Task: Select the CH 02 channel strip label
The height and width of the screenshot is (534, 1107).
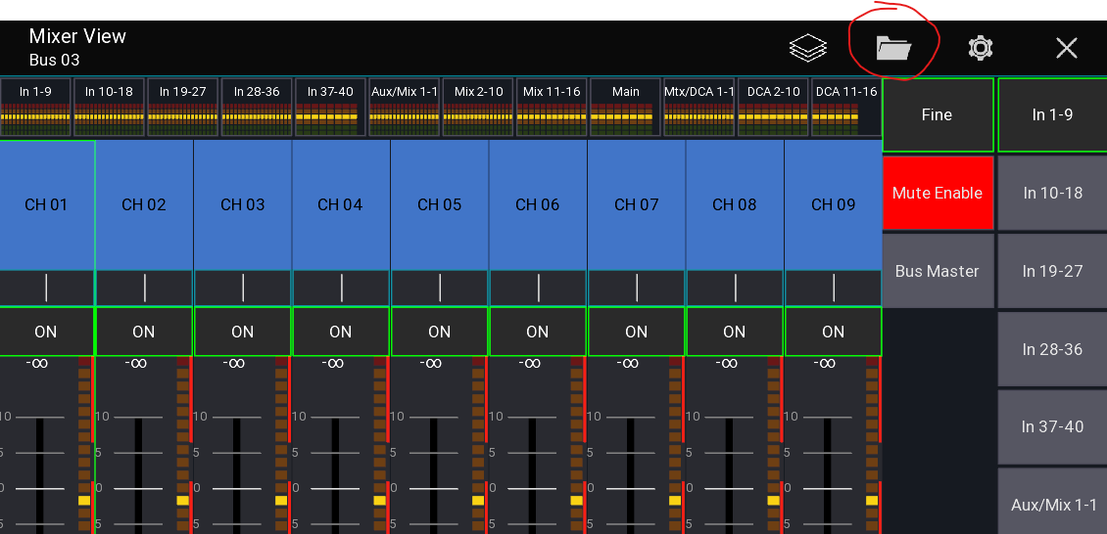Action: coord(144,205)
